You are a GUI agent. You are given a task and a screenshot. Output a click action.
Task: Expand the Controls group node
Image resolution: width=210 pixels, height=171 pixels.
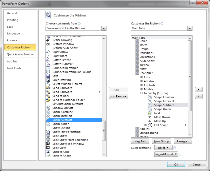coord(141,85)
